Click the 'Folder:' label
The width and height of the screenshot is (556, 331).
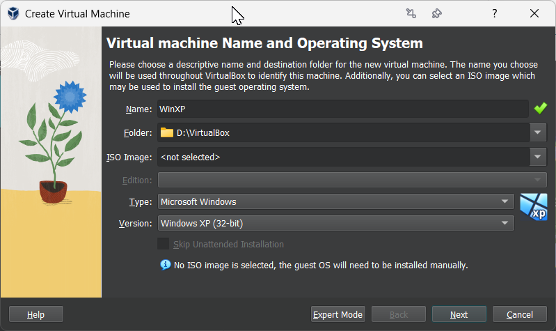coord(138,133)
